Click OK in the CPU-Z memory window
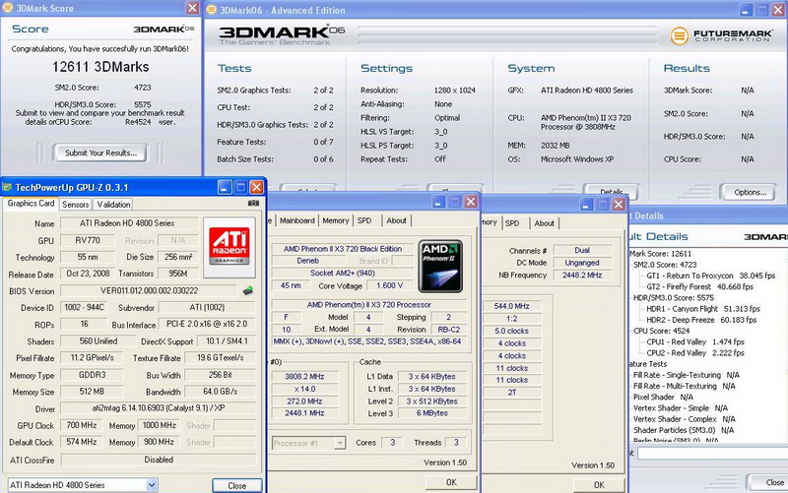The height and width of the screenshot is (493, 788). (599, 484)
